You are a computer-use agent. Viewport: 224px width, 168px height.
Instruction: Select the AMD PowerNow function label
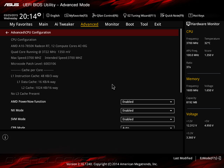(x=28, y=101)
